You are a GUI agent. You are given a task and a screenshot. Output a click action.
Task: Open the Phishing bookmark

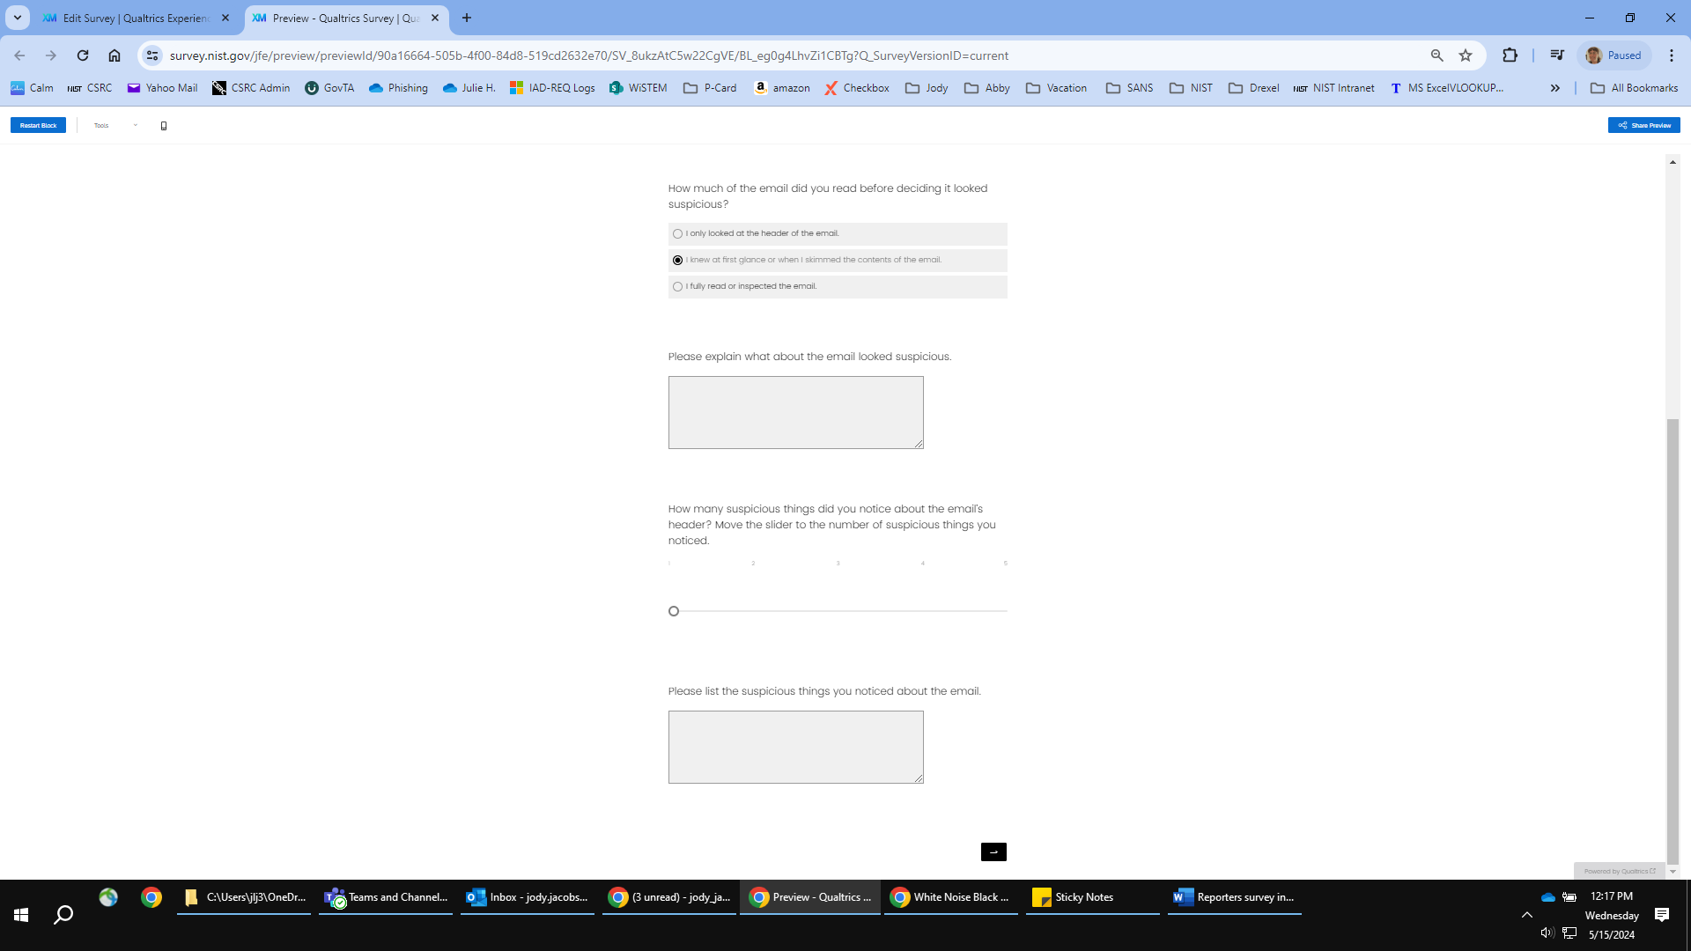tap(398, 88)
